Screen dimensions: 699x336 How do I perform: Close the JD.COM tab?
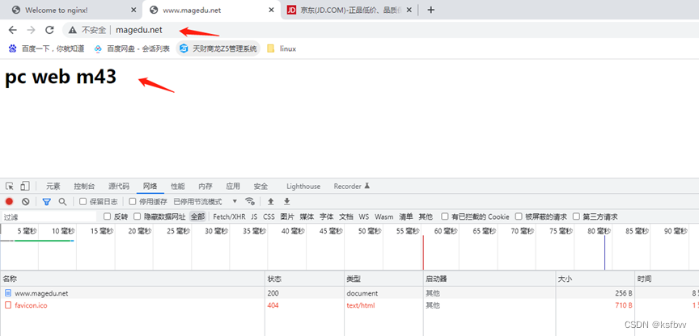click(409, 10)
